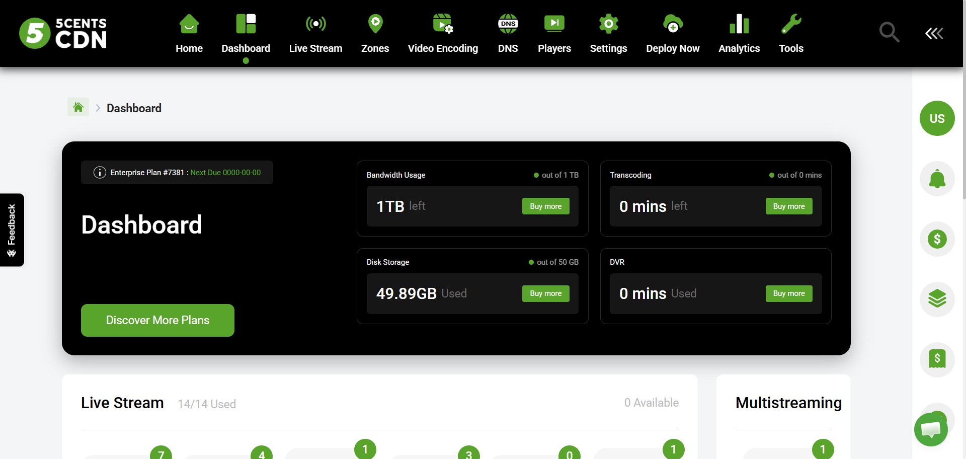966x459 pixels.
Task: Click the layers stack sidebar icon
Action: click(937, 299)
